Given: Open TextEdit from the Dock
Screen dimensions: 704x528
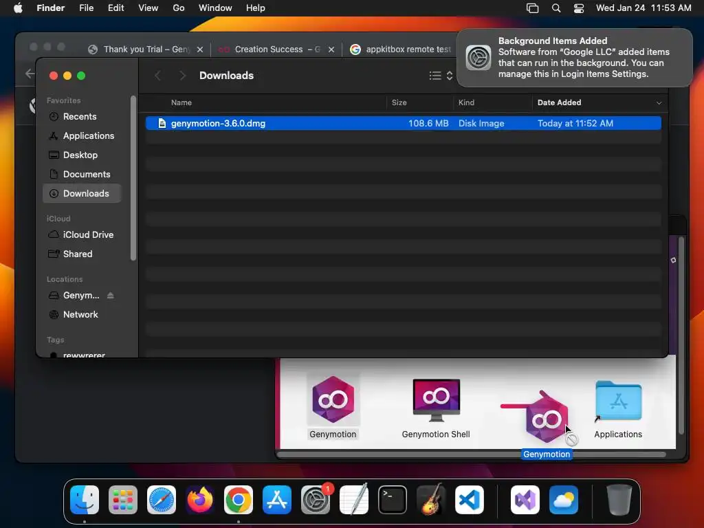Looking at the screenshot, I should (354, 500).
